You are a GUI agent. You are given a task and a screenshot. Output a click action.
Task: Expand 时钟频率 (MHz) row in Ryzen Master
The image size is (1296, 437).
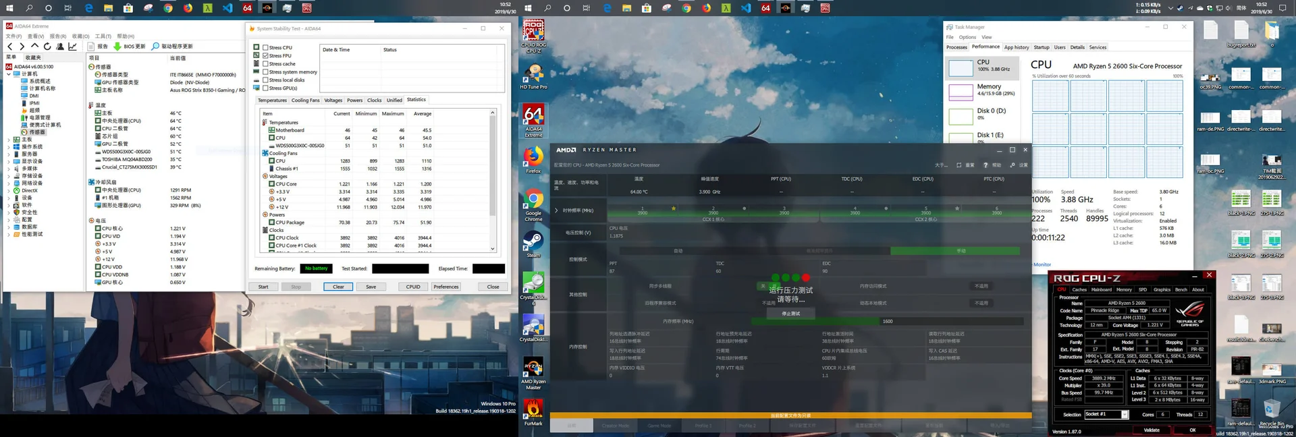[557, 210]
